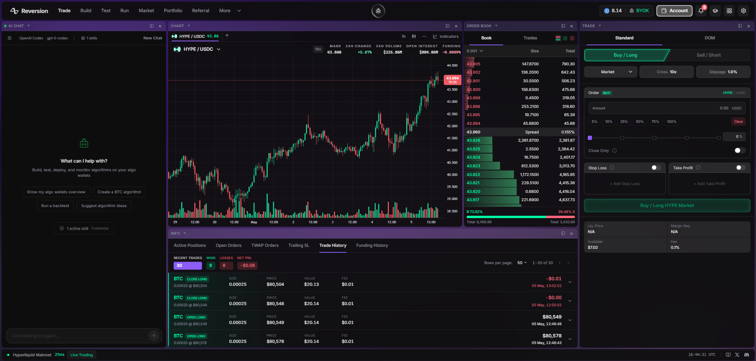This screenshot has height=361, width=756.
Task: Open the Portfolio menu
Action: point(173,11)
